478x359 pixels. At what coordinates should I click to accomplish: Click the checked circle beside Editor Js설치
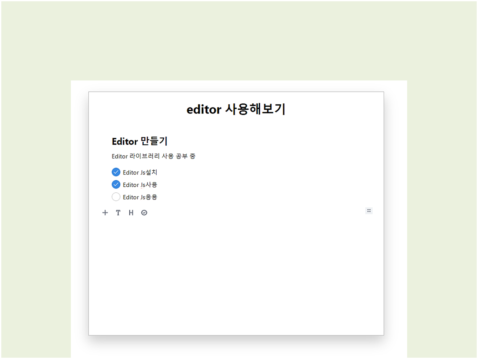tap(116, 172)
